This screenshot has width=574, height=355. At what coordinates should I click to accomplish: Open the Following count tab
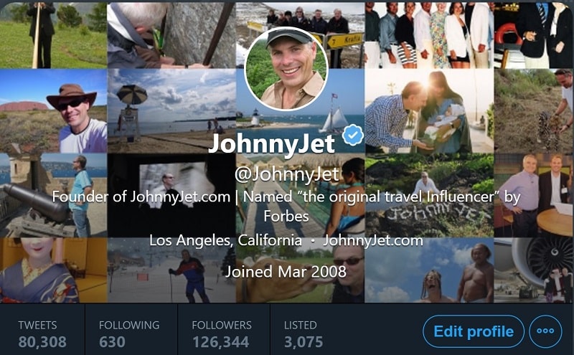[x=130, y=333]
